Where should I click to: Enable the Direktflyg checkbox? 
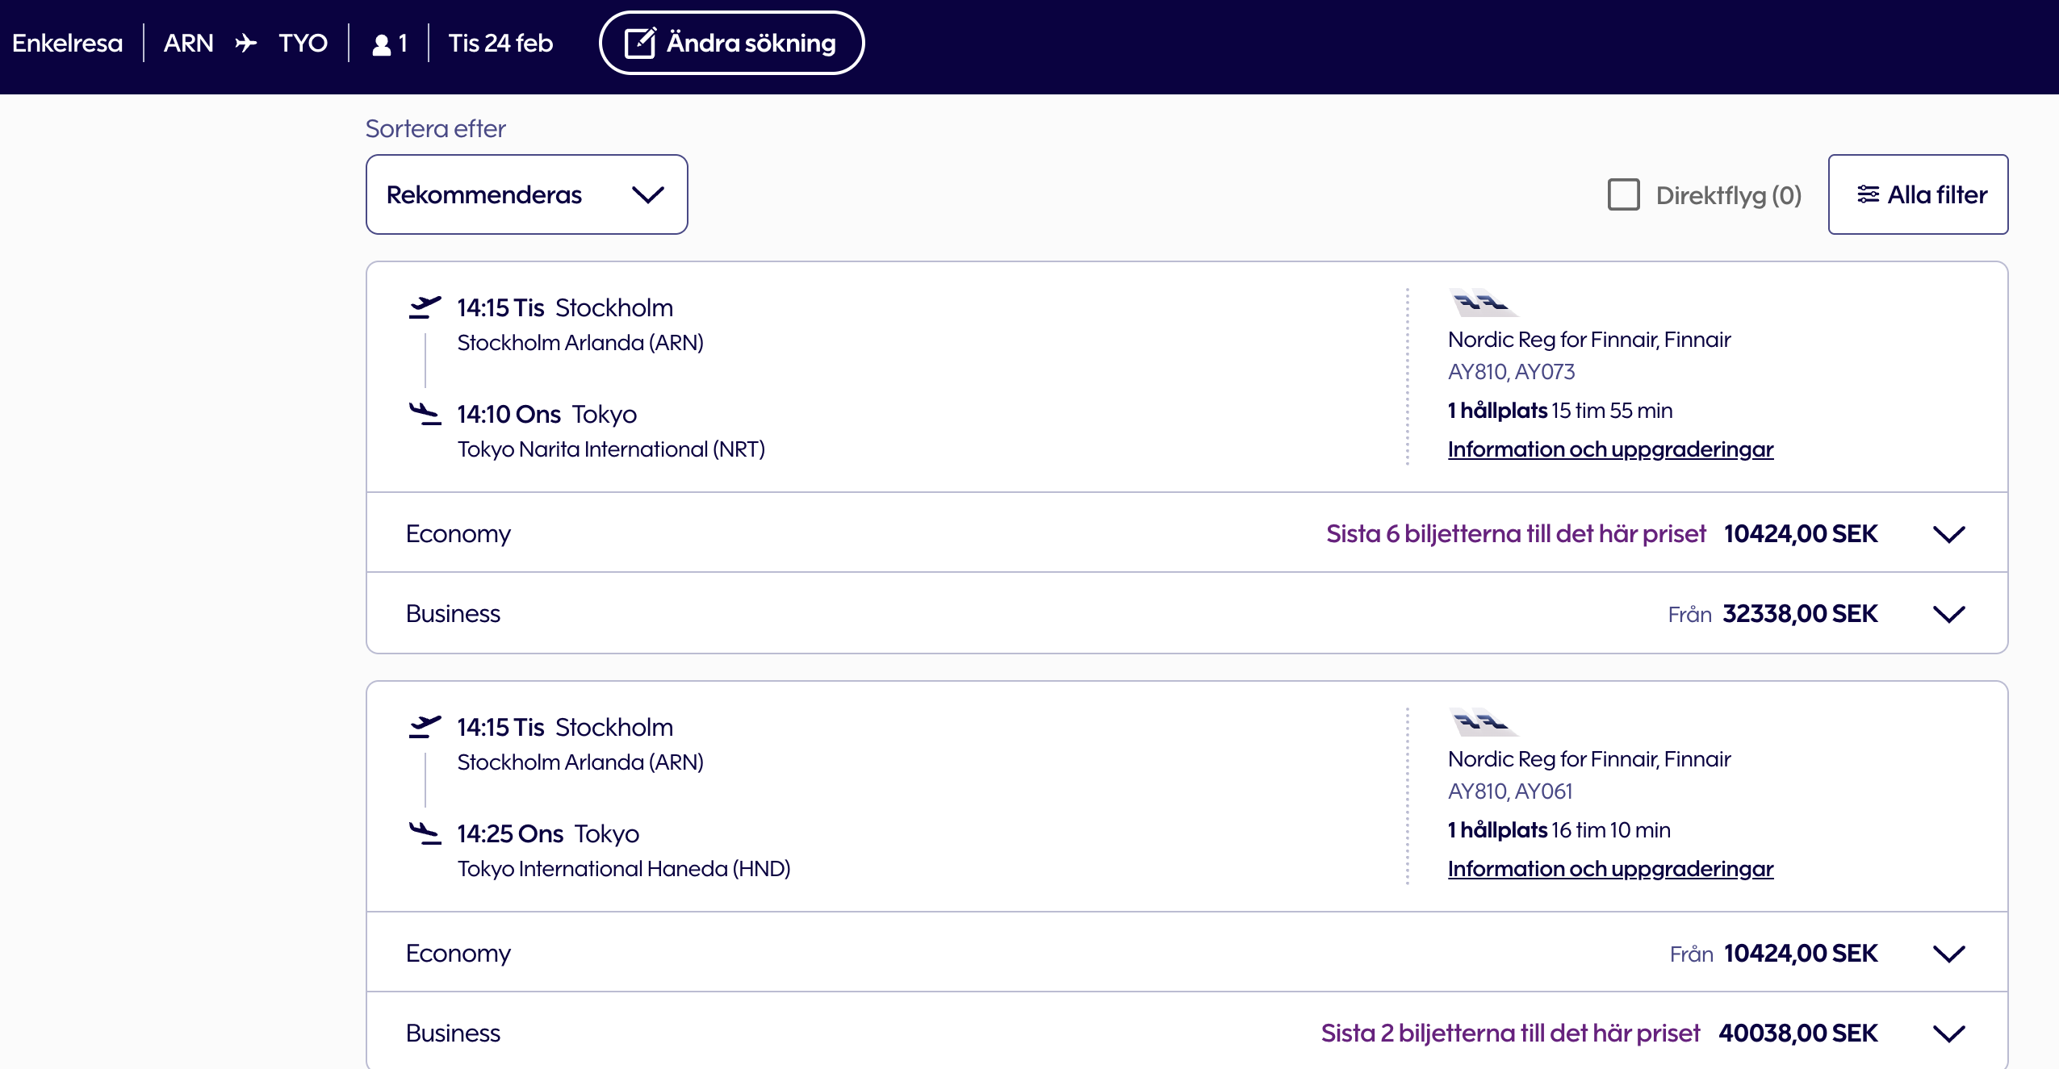point(1623,194)
